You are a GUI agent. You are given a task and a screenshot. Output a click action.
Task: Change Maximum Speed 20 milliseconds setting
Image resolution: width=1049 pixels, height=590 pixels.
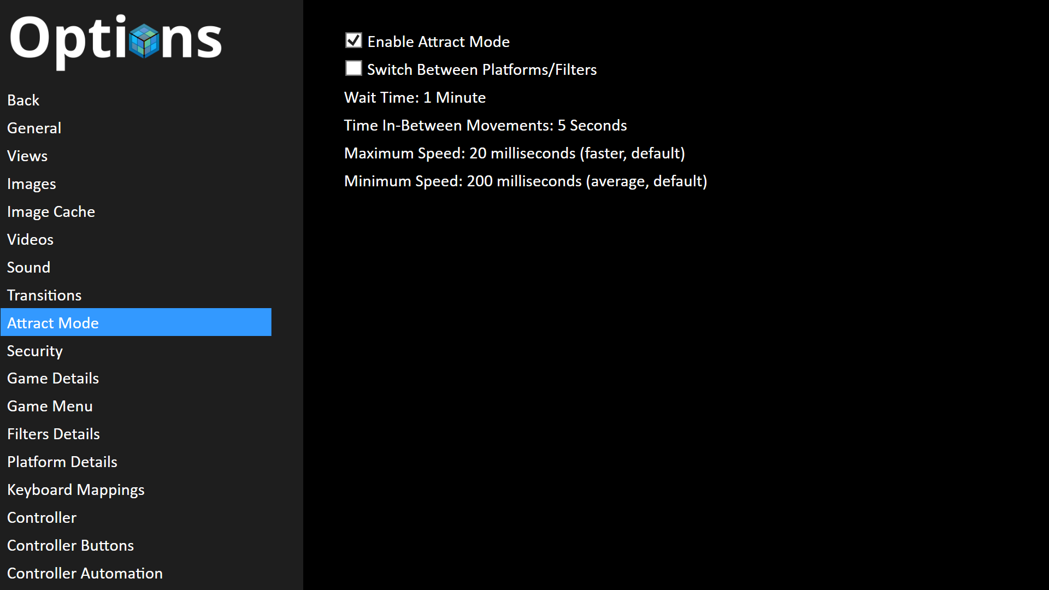514,153
